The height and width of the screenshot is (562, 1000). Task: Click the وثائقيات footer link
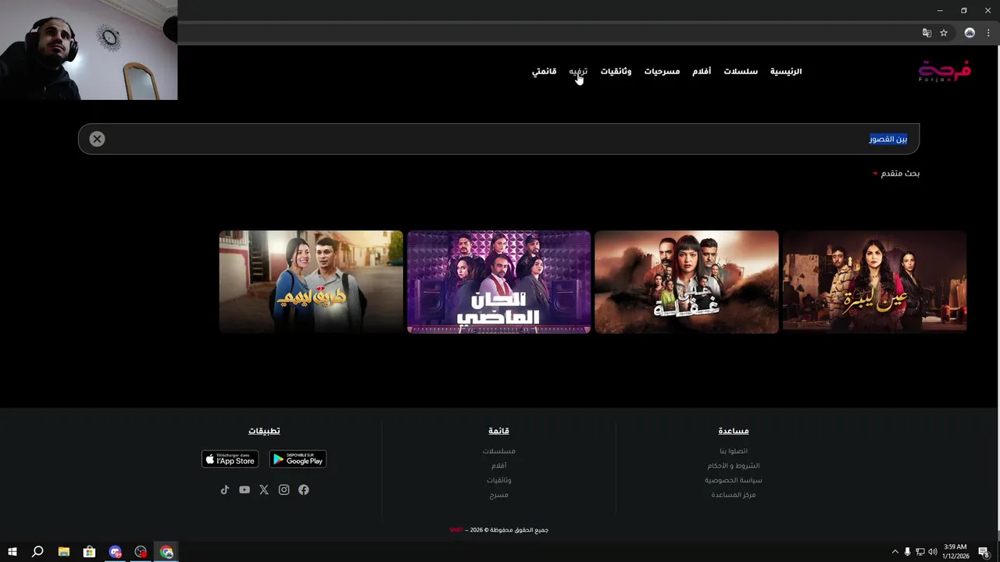(x=498, y=480)
